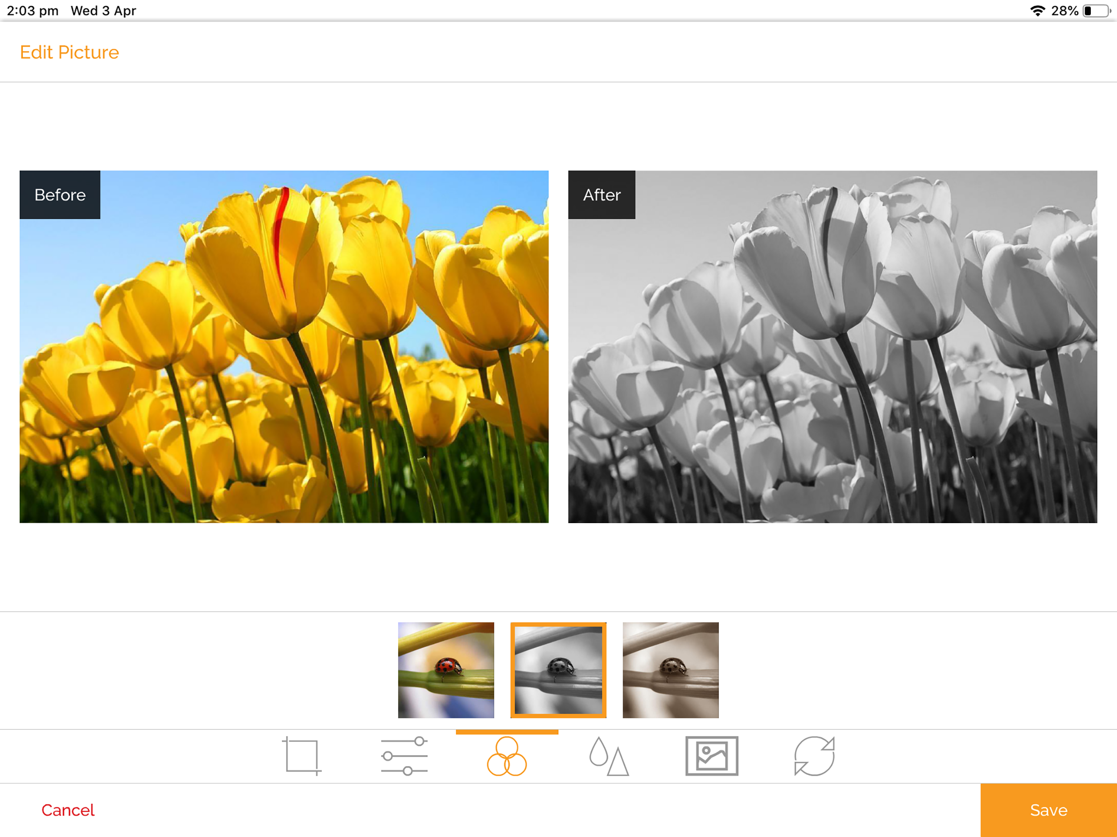Tap the Rotate arrows icon
This screenshot has width=1117, height=837.
pos(814,756)
